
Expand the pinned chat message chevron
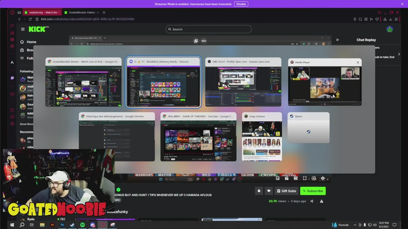[x=399, y=54]
